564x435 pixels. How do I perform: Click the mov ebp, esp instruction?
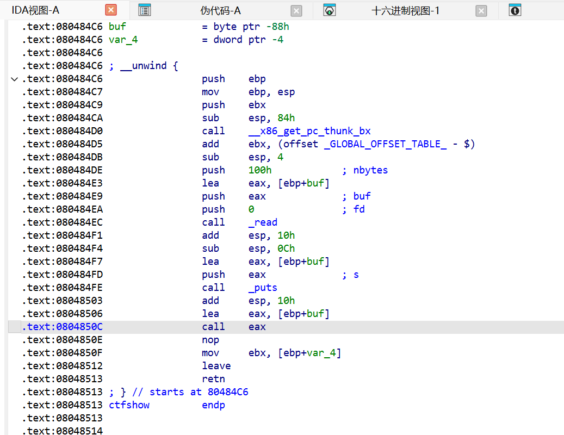[x=248, y=92]
